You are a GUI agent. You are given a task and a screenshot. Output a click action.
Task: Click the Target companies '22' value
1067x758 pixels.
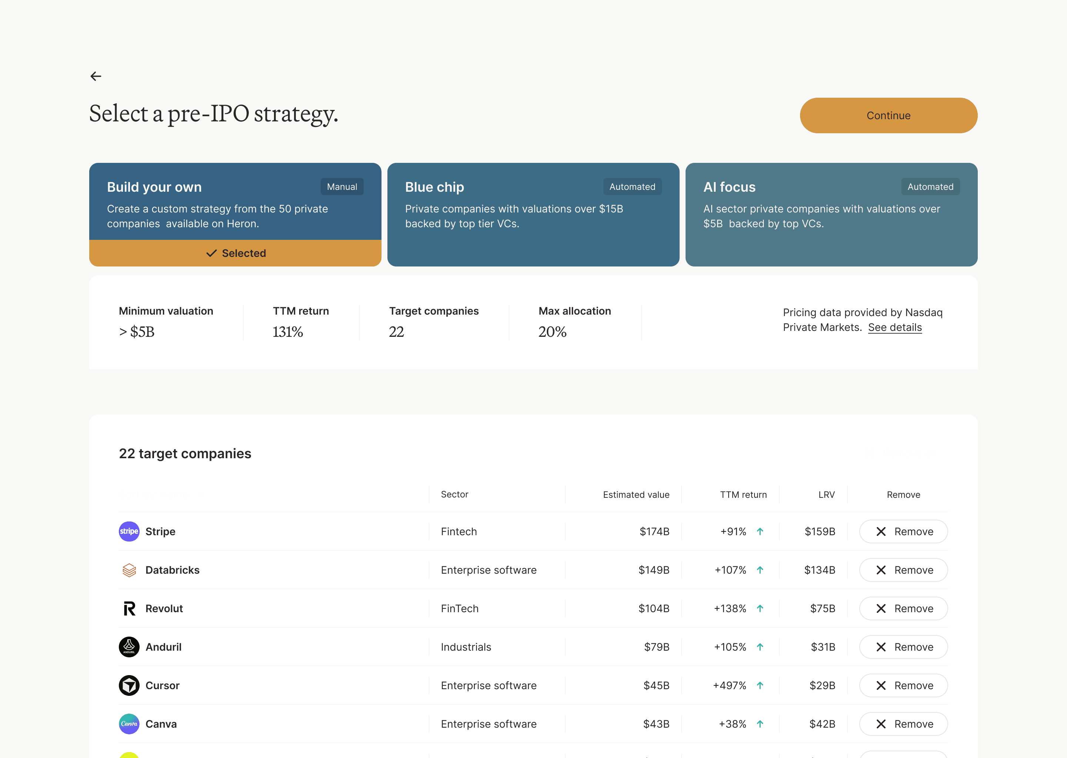click(396, 331)
